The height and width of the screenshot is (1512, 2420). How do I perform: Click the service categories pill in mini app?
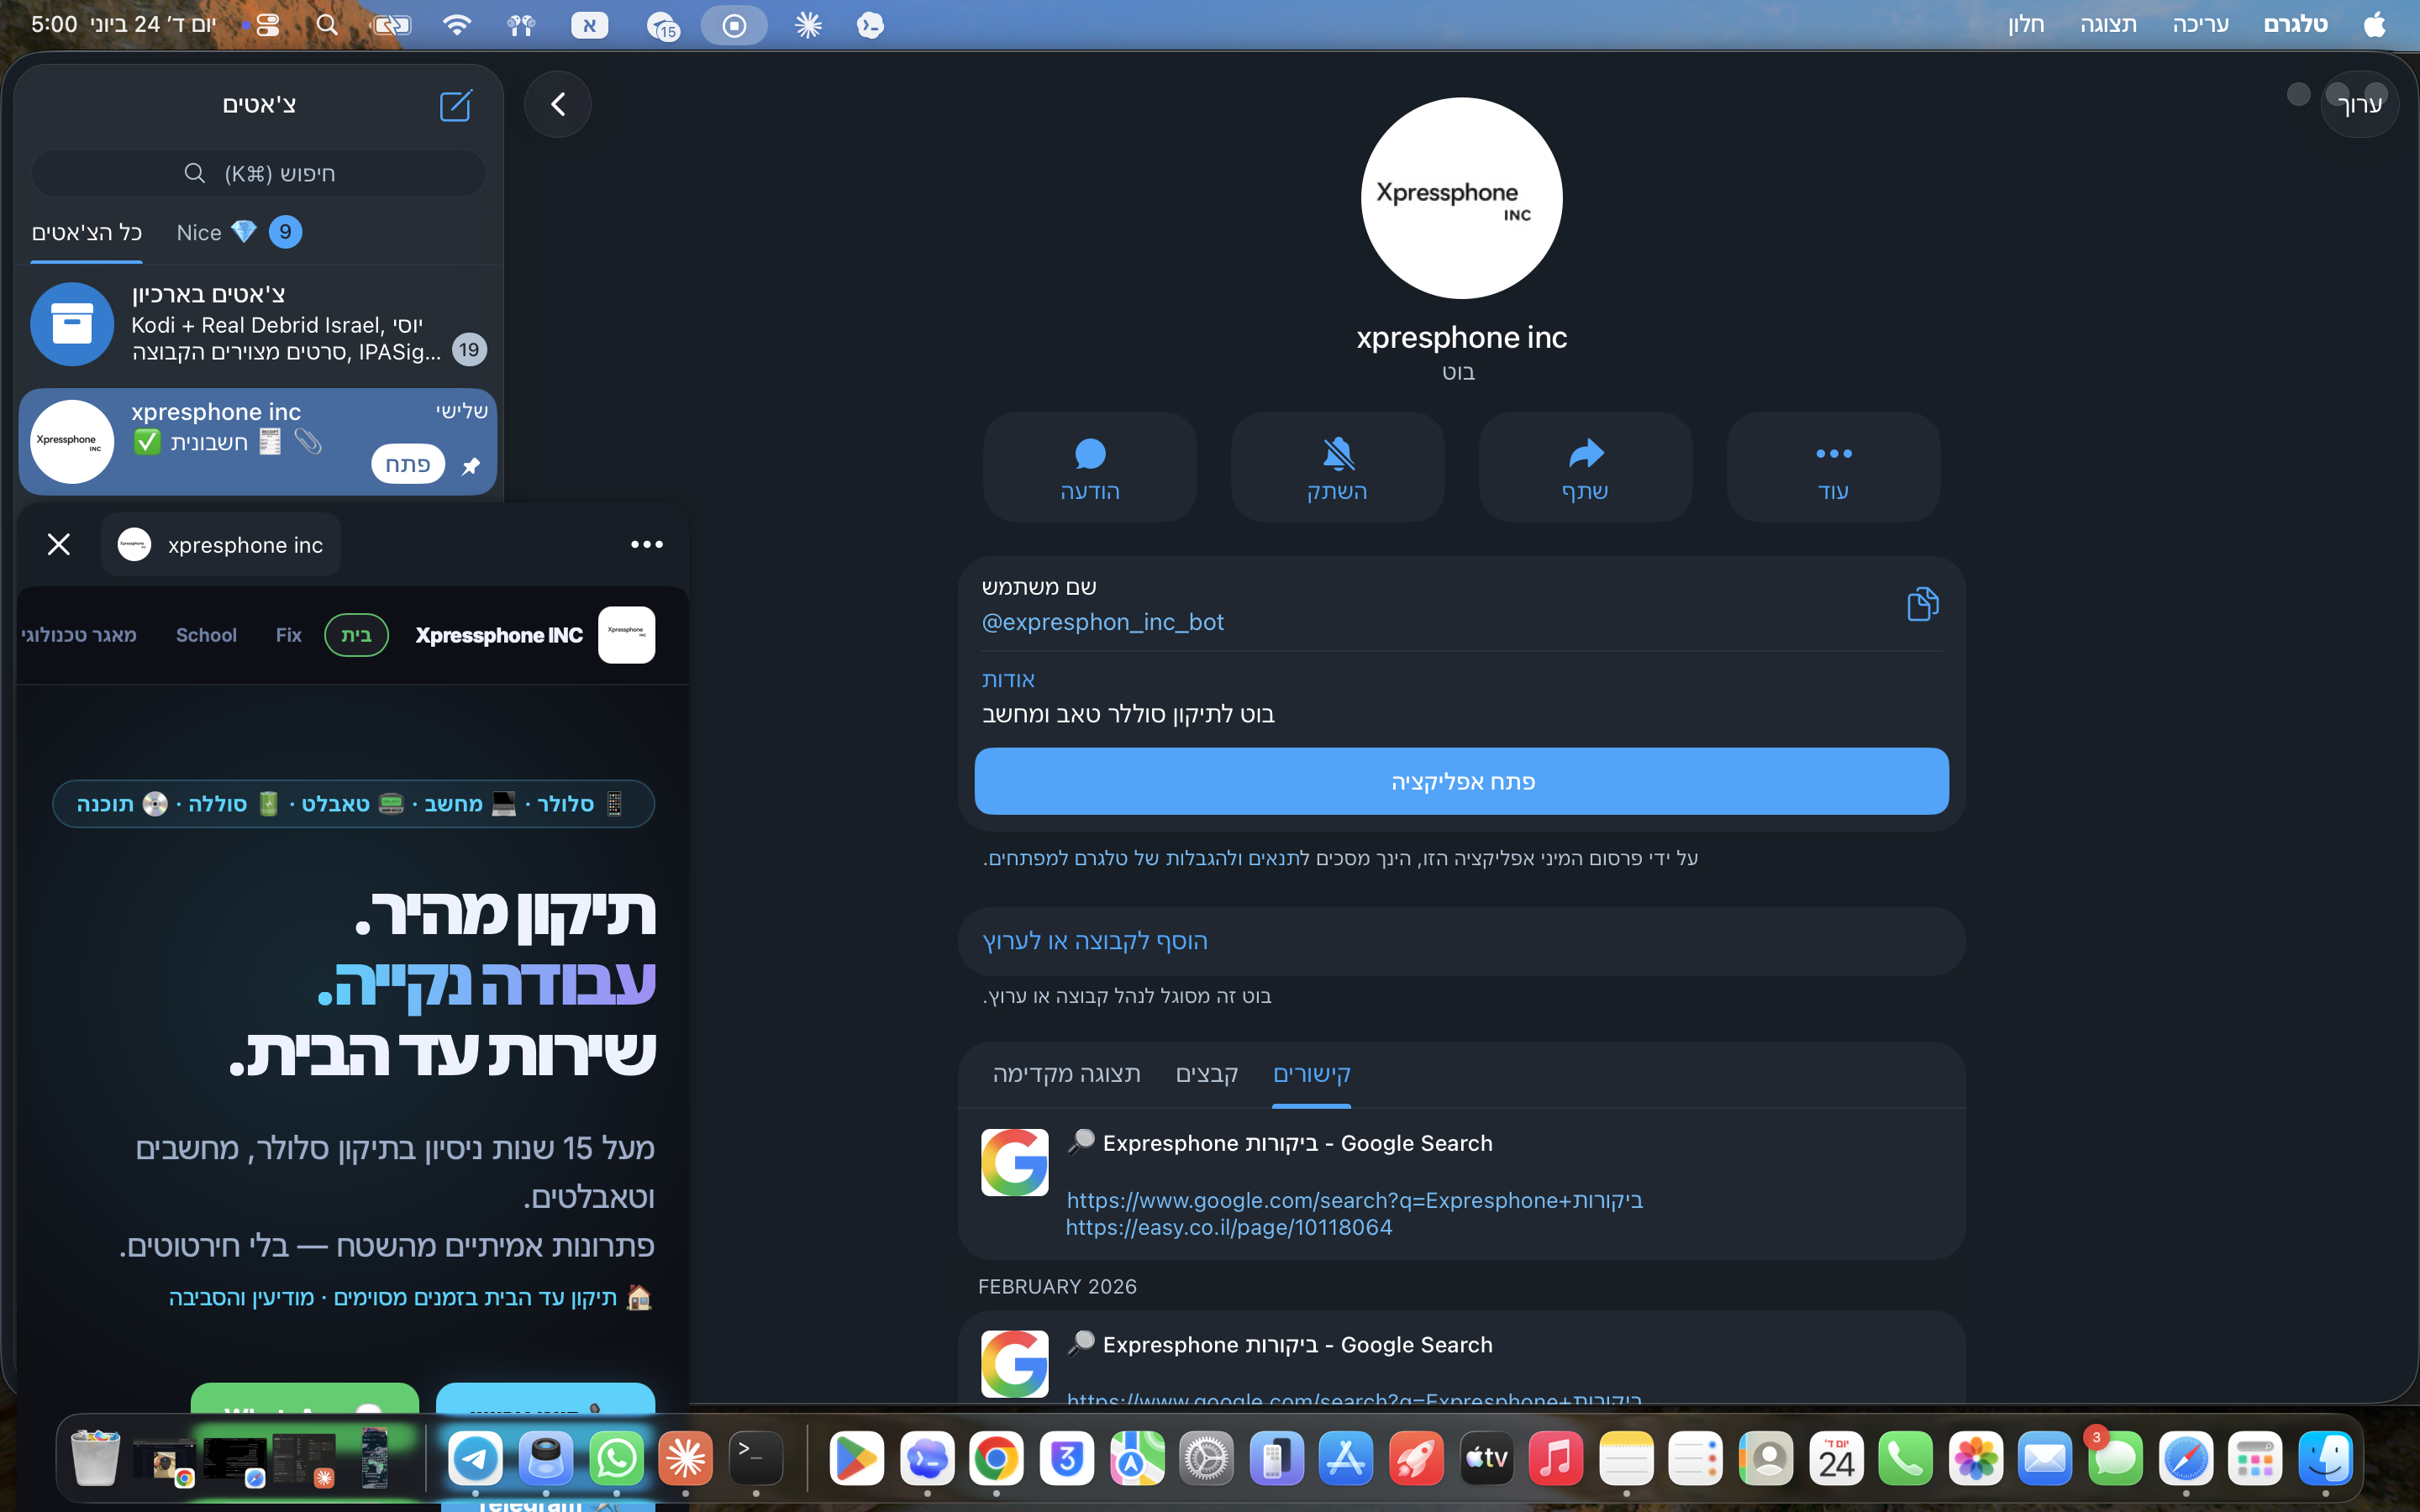coord(353,804)
